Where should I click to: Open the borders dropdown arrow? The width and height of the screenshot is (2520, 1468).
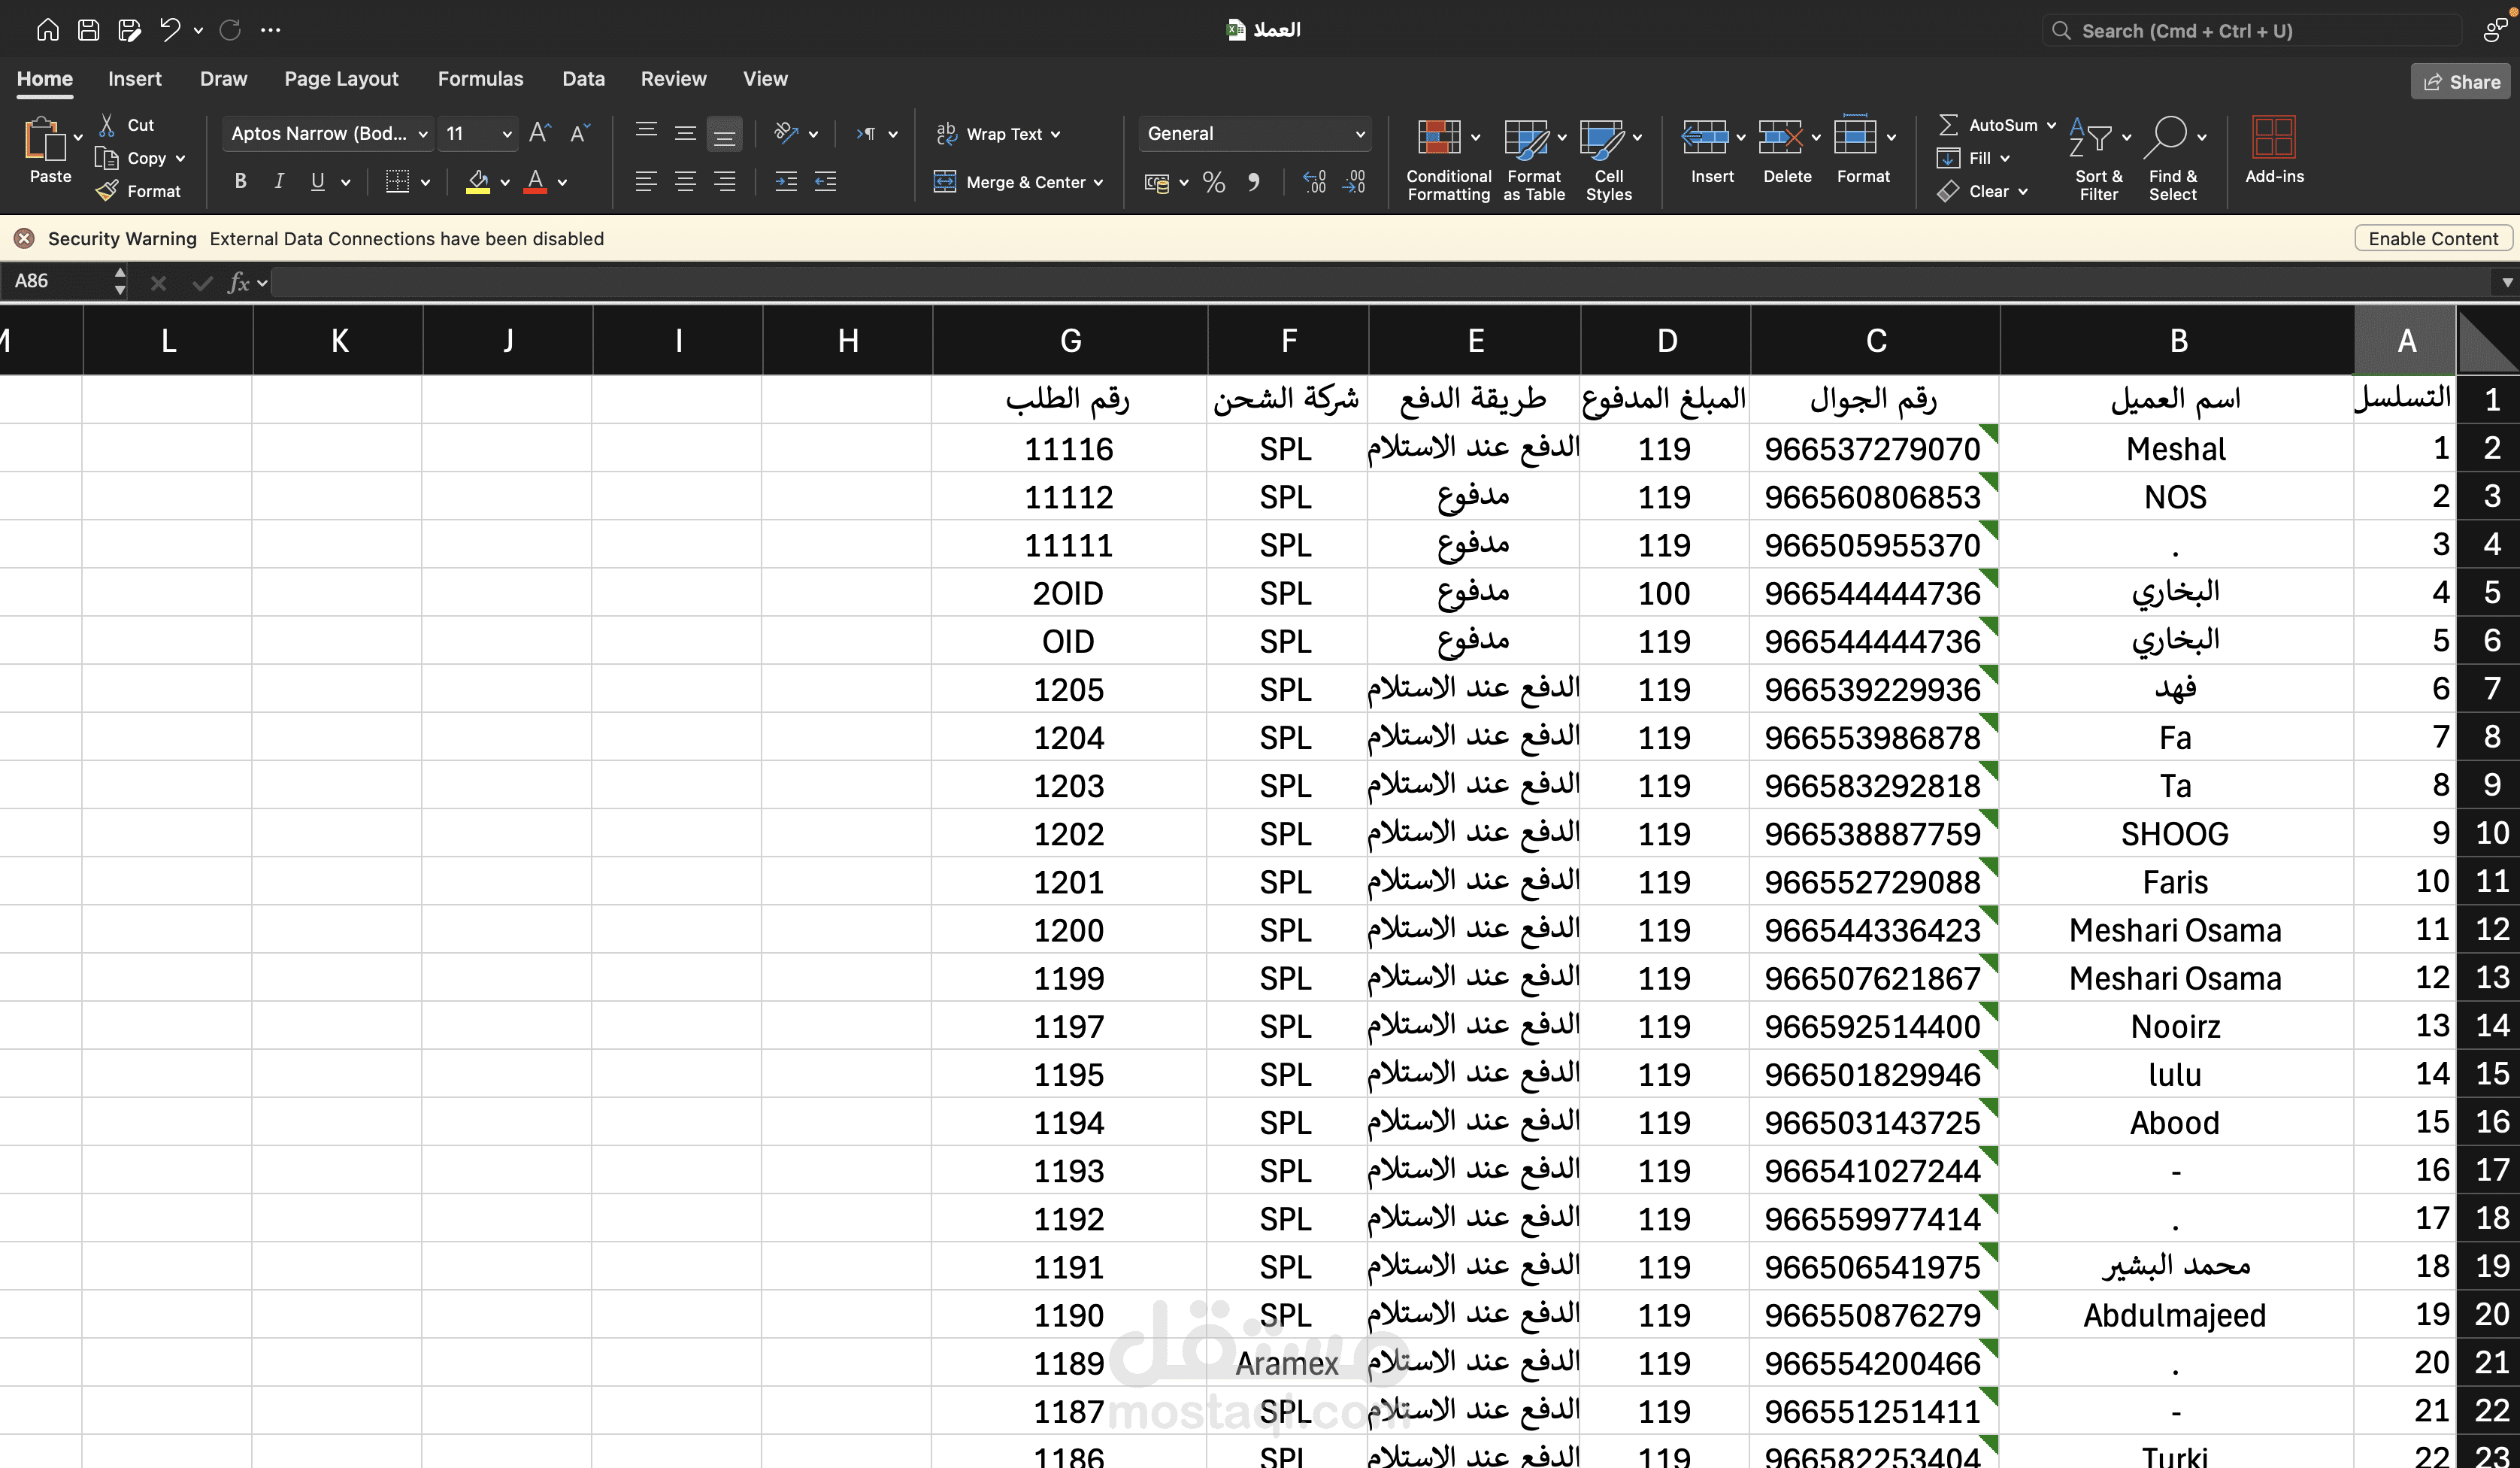pyautogui.click(x=425, y=182)
